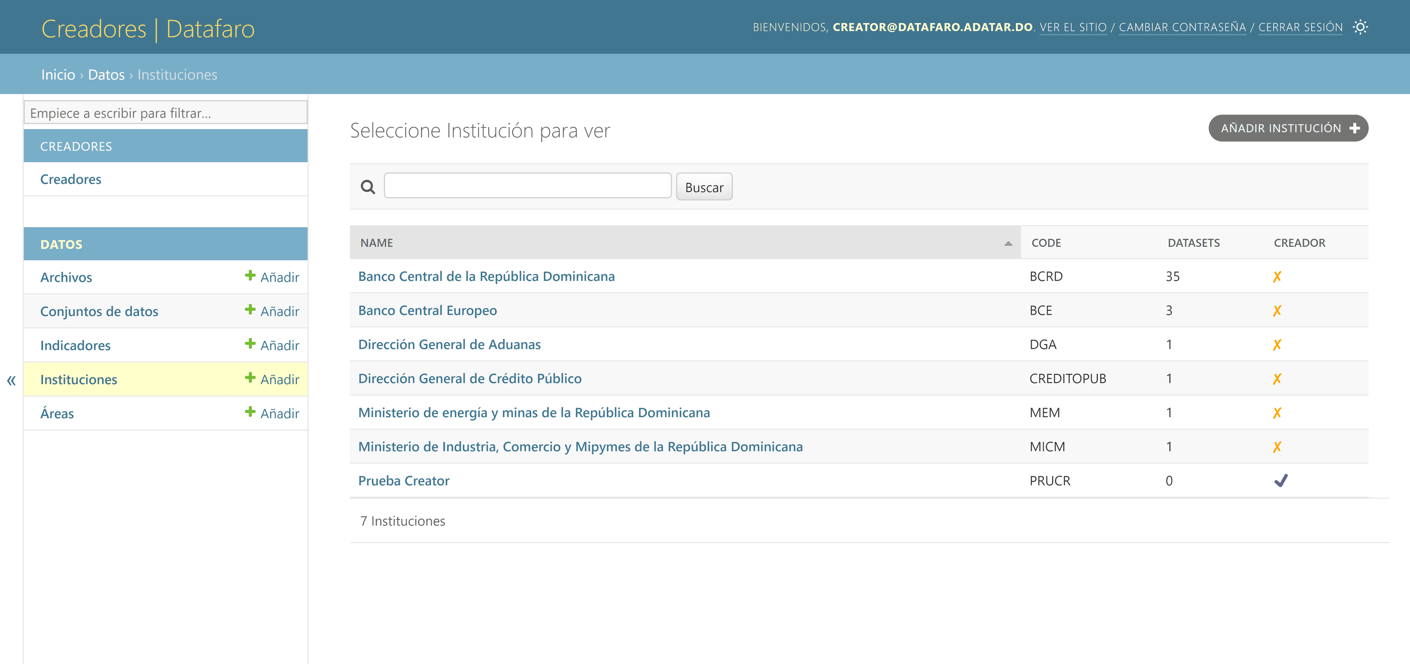
Task: Click the magnifier search icon
Action: pos(368,187)
